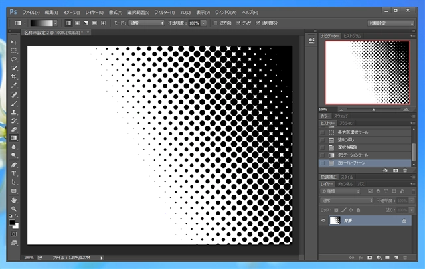Choose reflected gradient style in options bar

pyautogui.click(x=94, y=23)
